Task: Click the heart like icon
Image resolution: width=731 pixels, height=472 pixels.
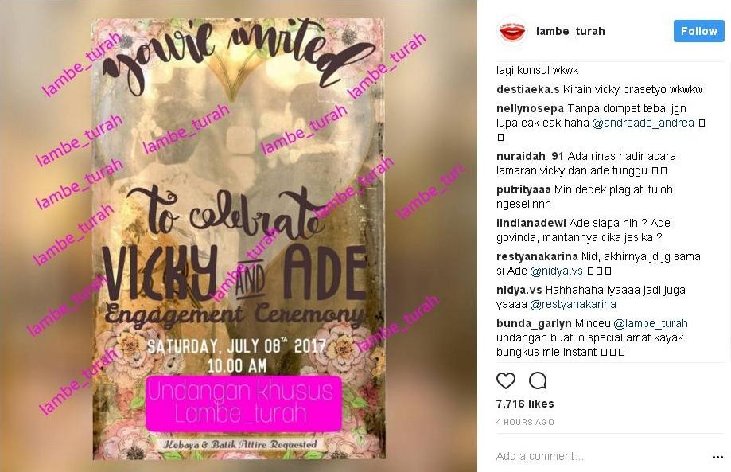Action: click(x=506, y=381)
